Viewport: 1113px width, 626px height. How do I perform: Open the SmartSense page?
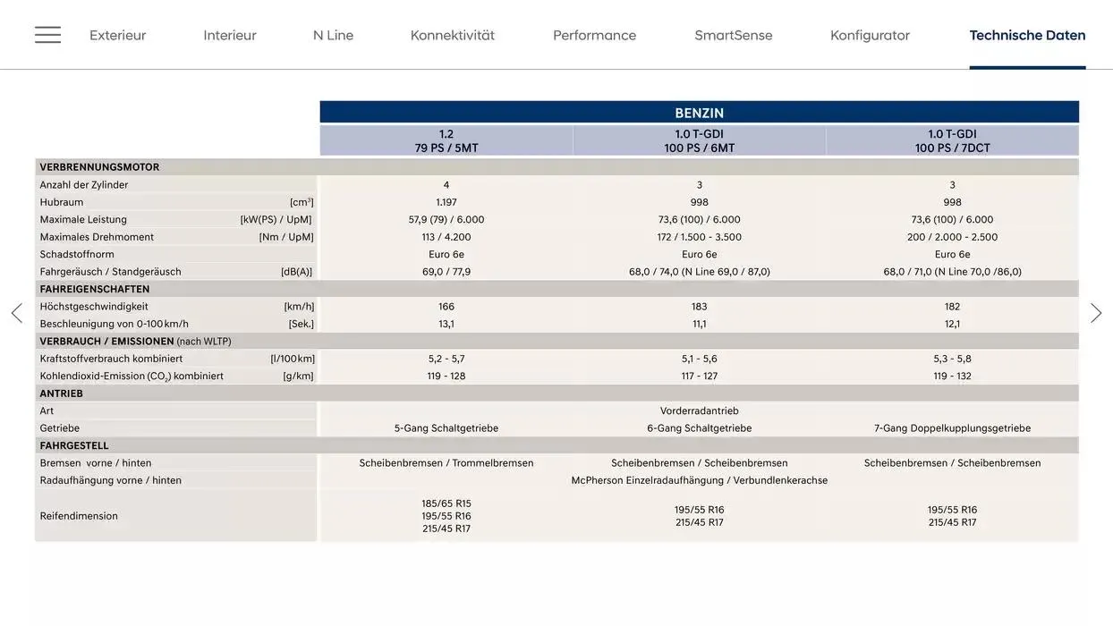pos(734,34)
